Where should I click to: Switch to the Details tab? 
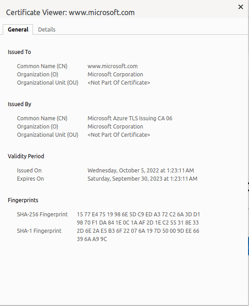[x=47, y=29]
